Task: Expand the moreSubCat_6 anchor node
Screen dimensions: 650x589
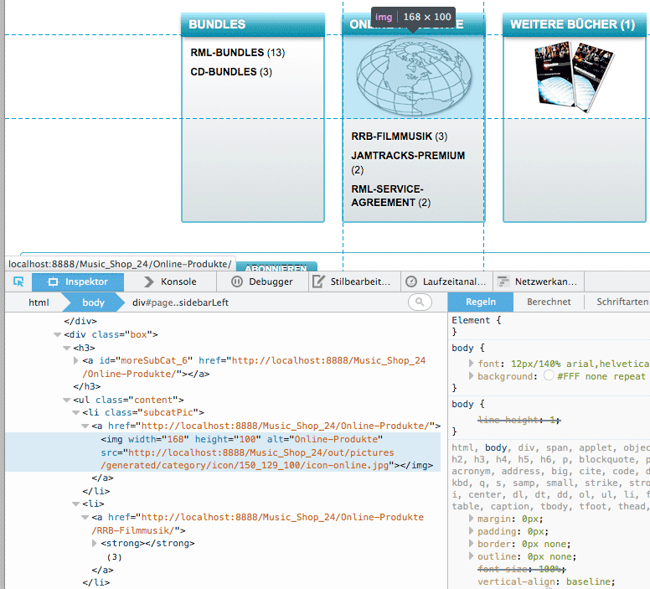Action: pos(77,361)
